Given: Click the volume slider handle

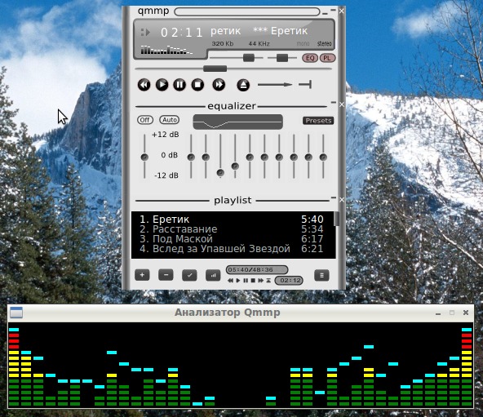Looking at the screenshot, I should coord(249,58).
